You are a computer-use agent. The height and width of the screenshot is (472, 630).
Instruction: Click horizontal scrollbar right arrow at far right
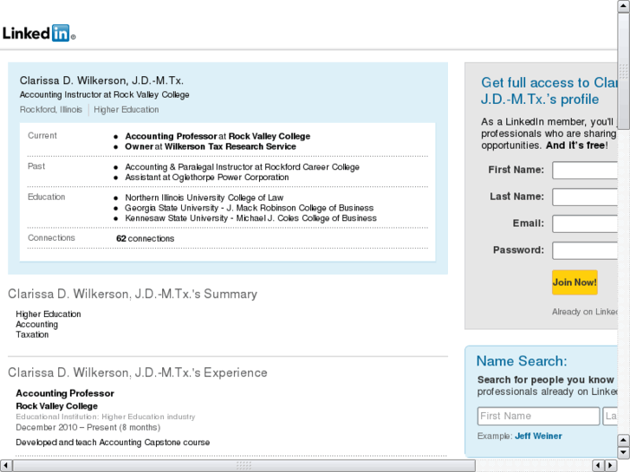click(x=611, y=466)
